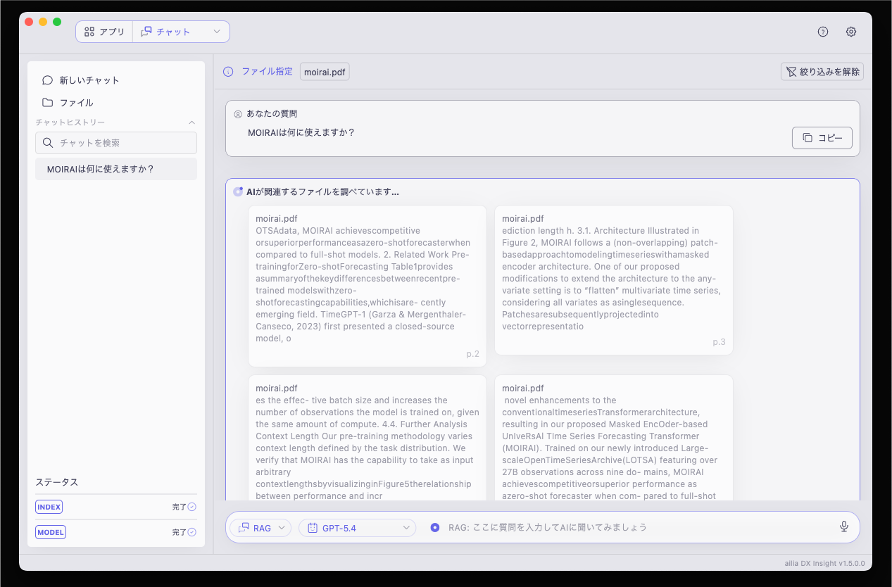Screen dimensions: 892x587
Task: Open the RAG mode dropdown
Action: click(x=260, y=527)
